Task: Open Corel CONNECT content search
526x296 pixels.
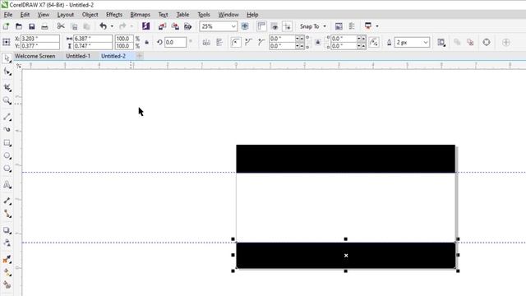Action: click(146, 26)
